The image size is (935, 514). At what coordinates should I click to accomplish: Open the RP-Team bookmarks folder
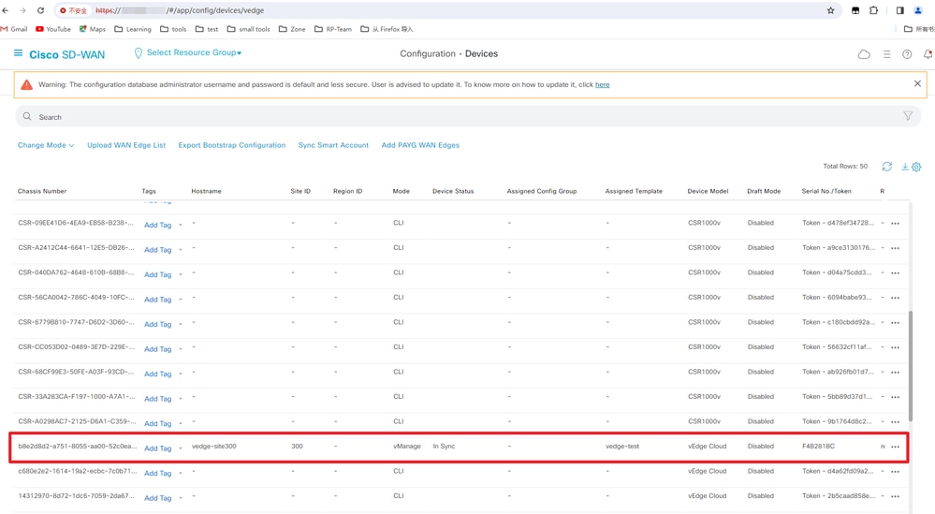[333, 29]
